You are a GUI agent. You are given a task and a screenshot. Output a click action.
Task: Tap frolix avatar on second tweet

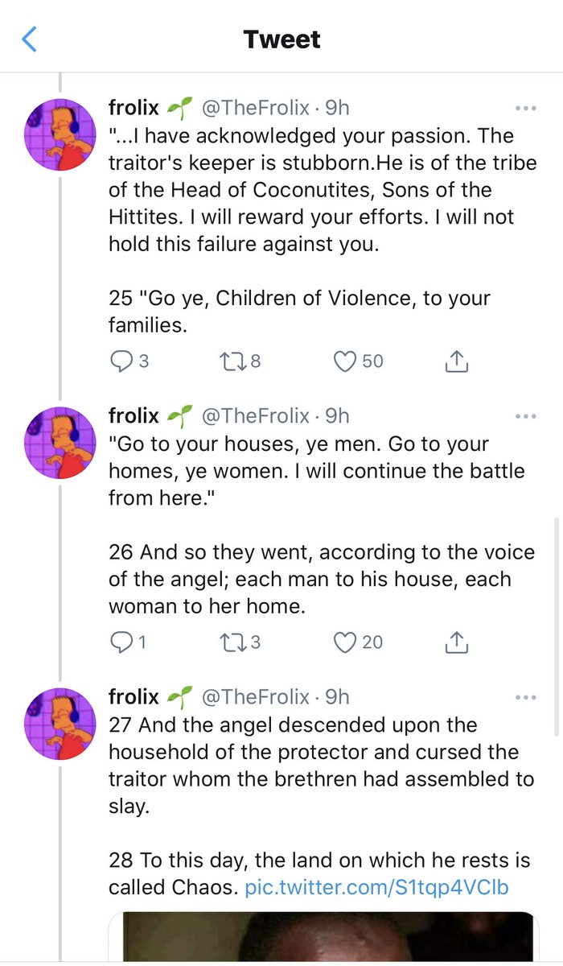click(62, 444)
